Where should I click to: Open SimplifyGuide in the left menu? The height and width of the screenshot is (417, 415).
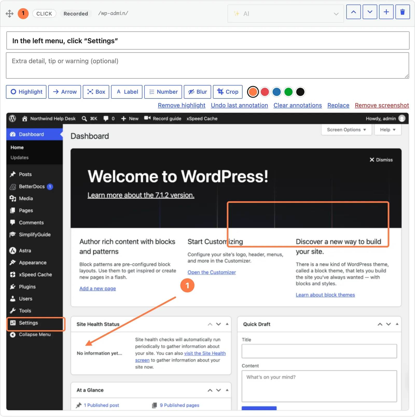pyautogui.click(x=35, y=235)
